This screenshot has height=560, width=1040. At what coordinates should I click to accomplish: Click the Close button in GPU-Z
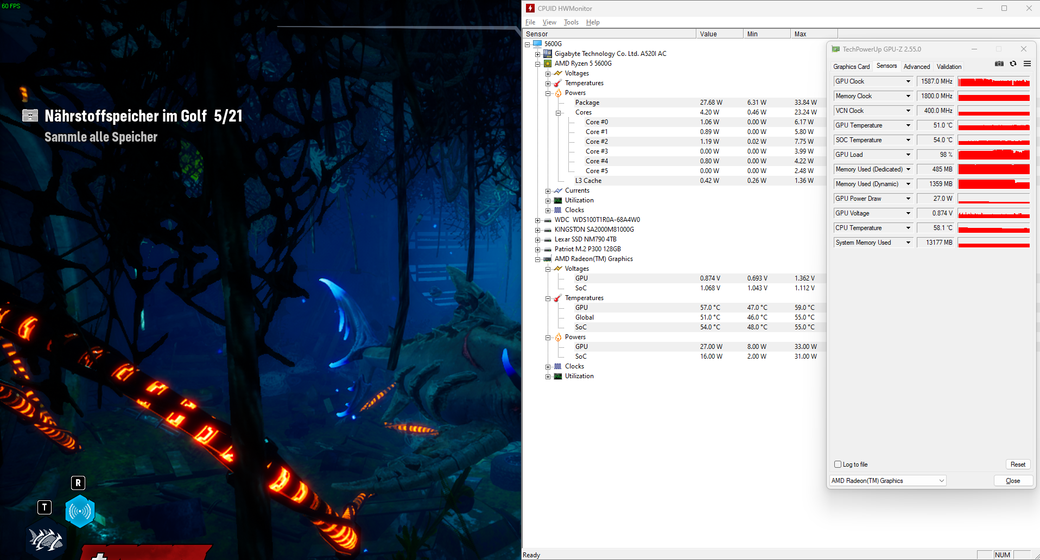(1013, 481)
